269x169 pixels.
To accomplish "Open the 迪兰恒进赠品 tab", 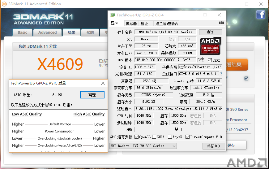I will [x=166, y=24].
